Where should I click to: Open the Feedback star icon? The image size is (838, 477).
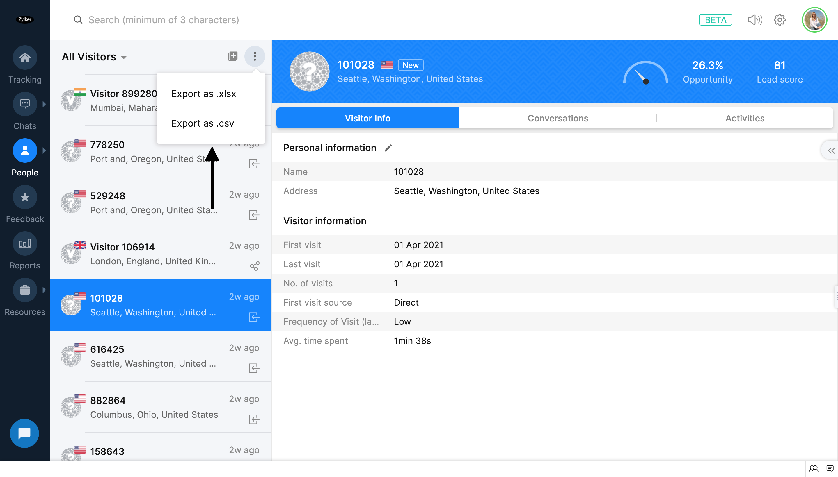click(x=25, y=197)
